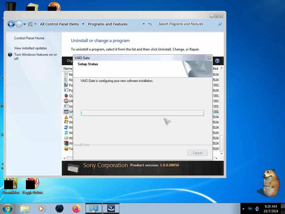The image size is (285, 214).
Task: Open Control Panel Home link
Action: (29, 38)
